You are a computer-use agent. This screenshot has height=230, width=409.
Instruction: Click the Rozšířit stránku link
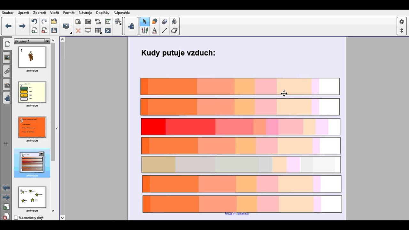pos(237,213)
